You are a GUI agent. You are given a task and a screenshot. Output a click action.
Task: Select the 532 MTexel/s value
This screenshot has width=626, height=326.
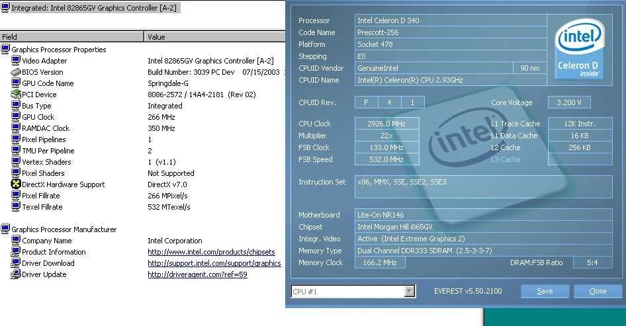point(169,207)
